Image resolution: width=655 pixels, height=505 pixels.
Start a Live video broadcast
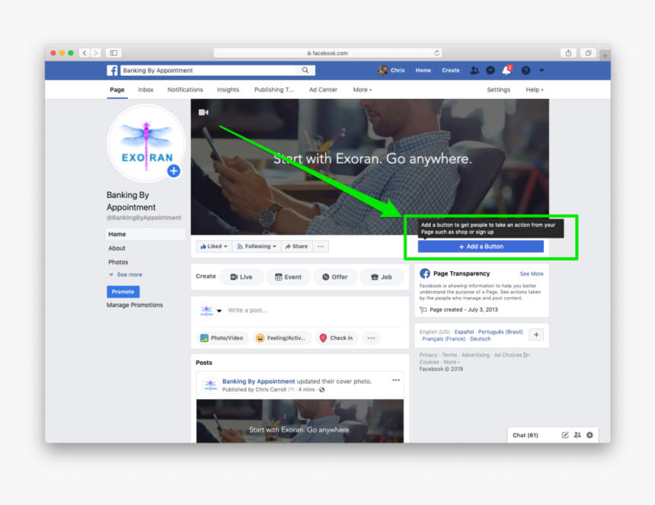[241, 276]
